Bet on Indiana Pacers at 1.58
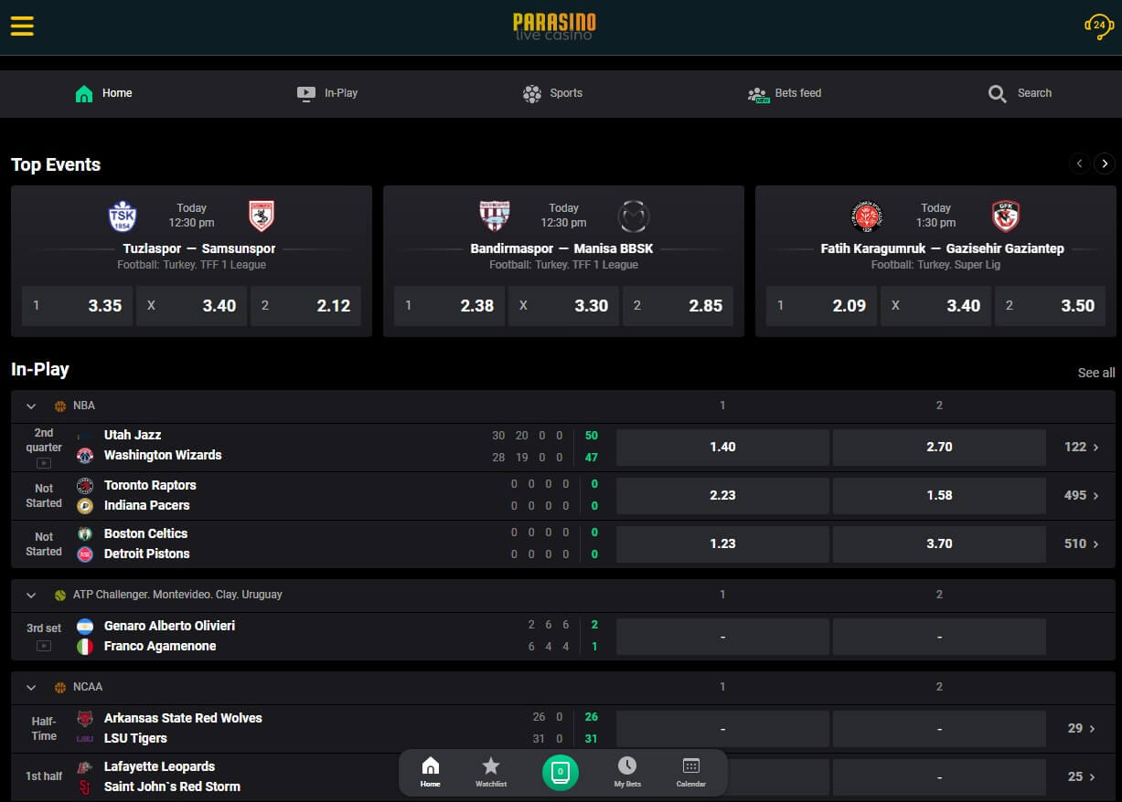The width and height of the screenshot is (1122, 802). coord(939,495)
